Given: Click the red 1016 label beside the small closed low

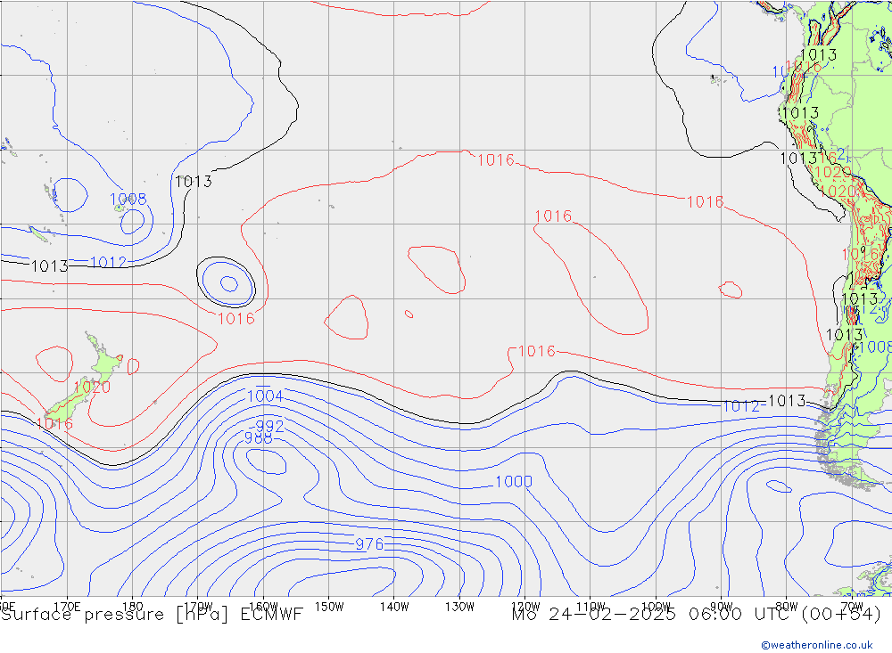Looking at the screenshot, I should [x=236, y=318].
